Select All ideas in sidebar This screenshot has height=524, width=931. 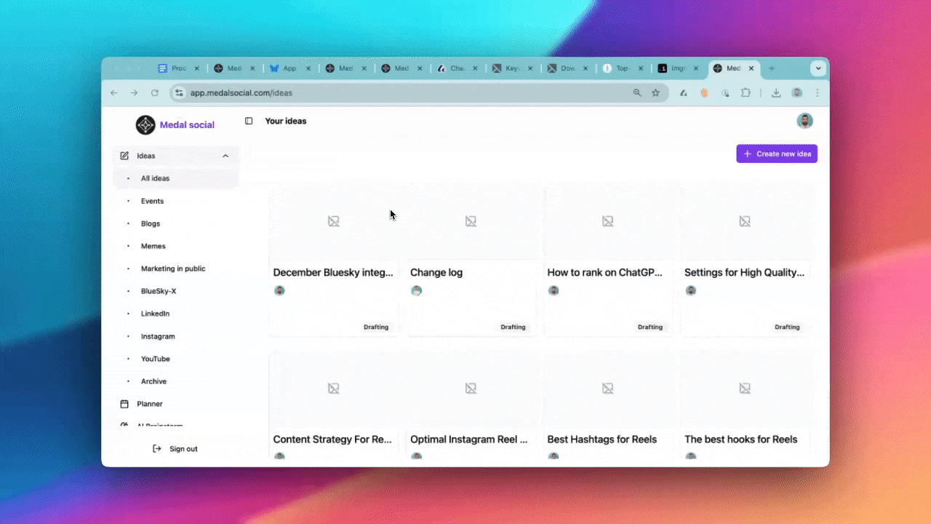pos(175,178)
